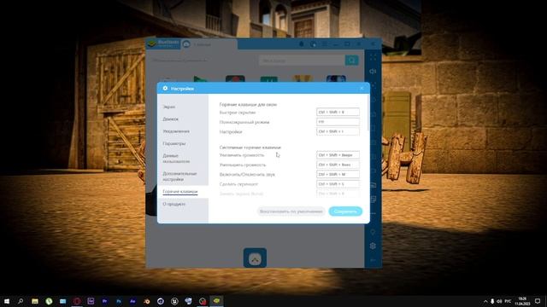547x307 pixels.
Task: Open the Данные пользователя section
Action: [x=176, y=159]
